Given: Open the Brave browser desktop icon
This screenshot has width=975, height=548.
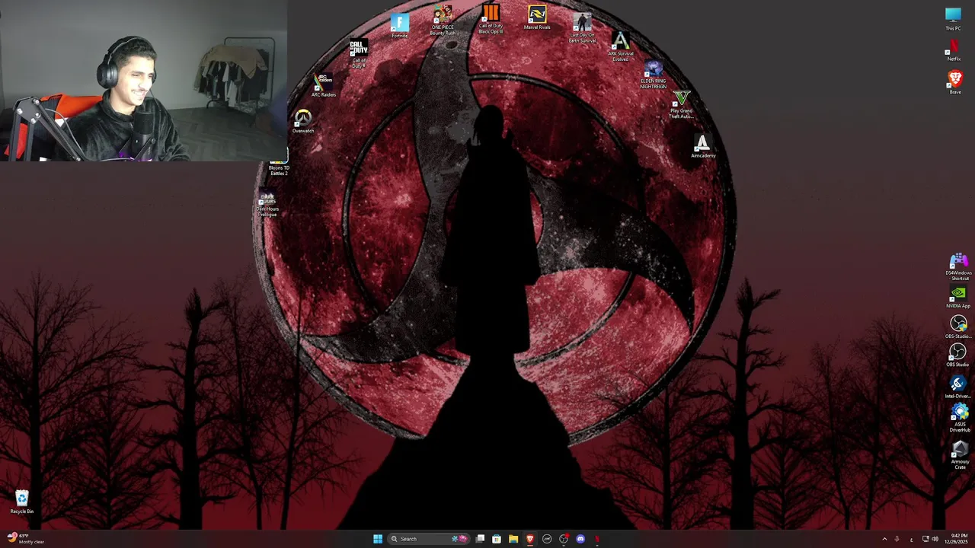Looking at the screenshot, I should click(954, 82).
